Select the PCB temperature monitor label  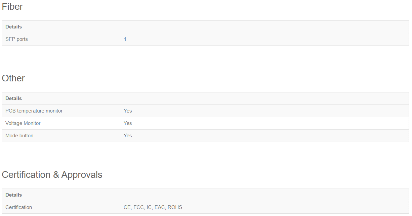point(34,111)
